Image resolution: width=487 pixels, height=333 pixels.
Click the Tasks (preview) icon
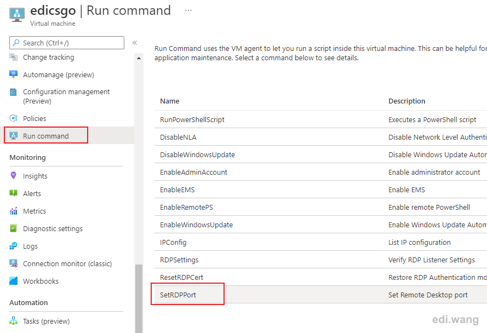tap(13, 321)
